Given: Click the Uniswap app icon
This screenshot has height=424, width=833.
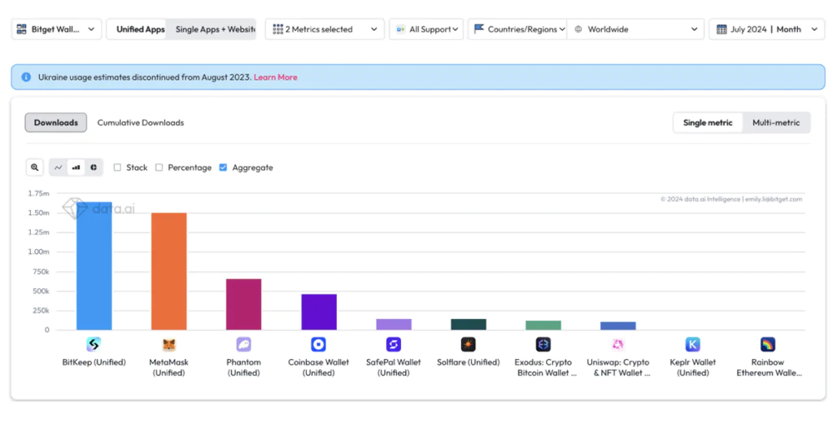Looking at the screenshot, I should (618, 344).
